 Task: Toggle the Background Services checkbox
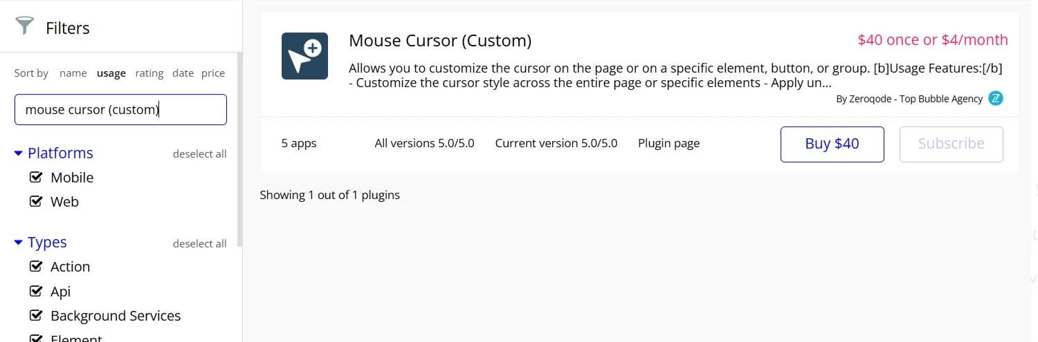[37, 316]
